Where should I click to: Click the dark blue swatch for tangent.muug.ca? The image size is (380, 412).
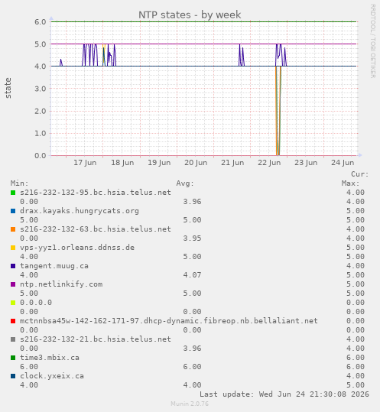tap(13, 266)
